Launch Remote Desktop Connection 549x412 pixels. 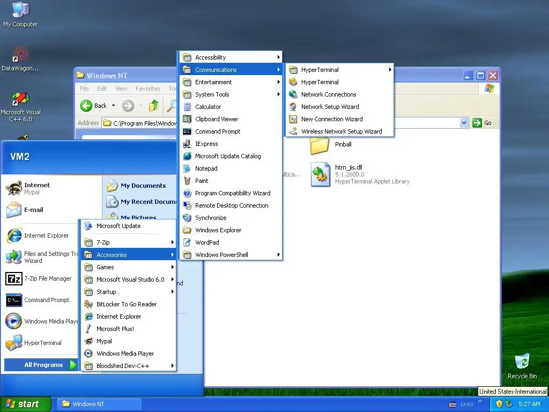(231, 205)
